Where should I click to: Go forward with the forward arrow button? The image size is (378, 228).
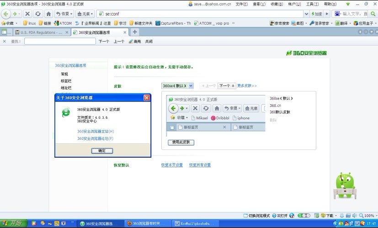16,14
